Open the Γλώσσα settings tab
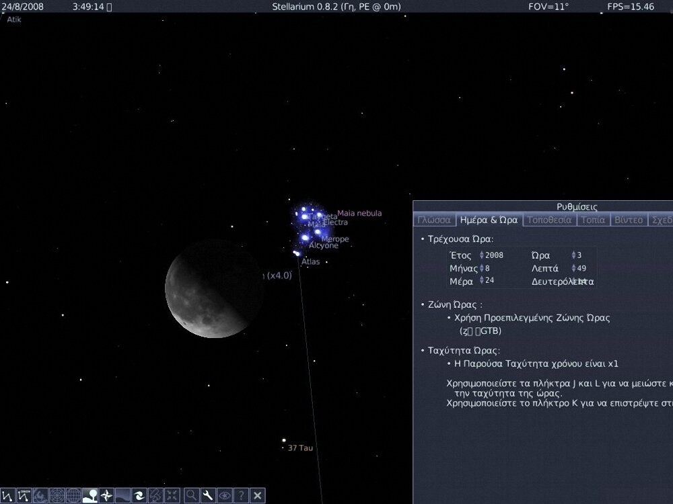The image size is (673, 504). (436, 220)
